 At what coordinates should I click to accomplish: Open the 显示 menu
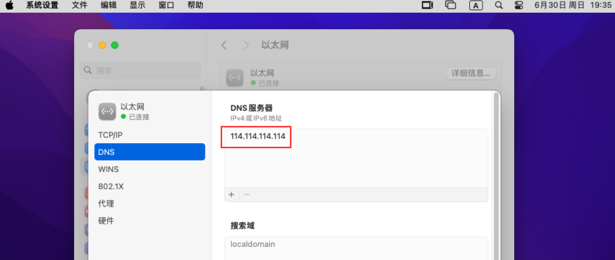pos(138,6)
